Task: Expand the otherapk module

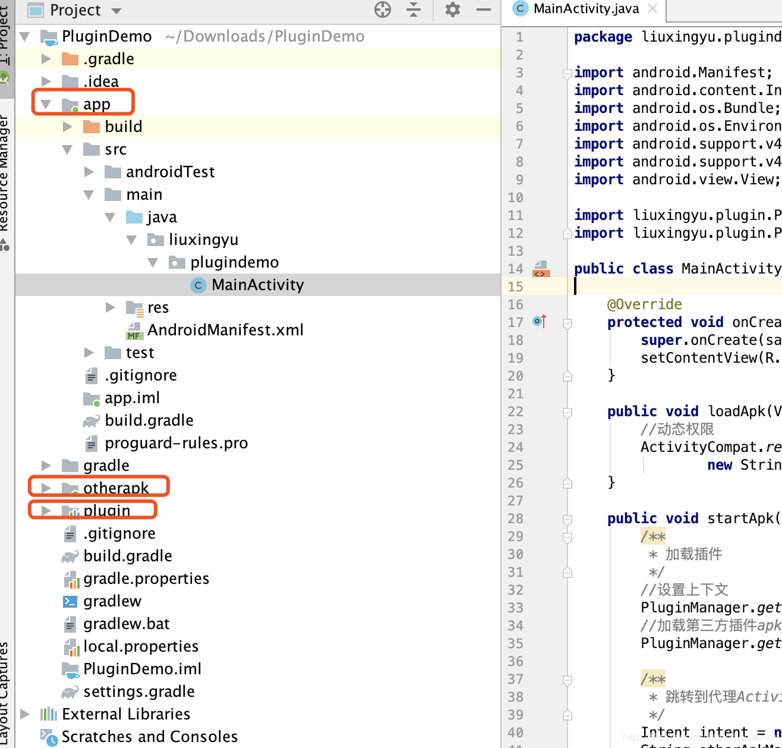Action: point(46,488)
